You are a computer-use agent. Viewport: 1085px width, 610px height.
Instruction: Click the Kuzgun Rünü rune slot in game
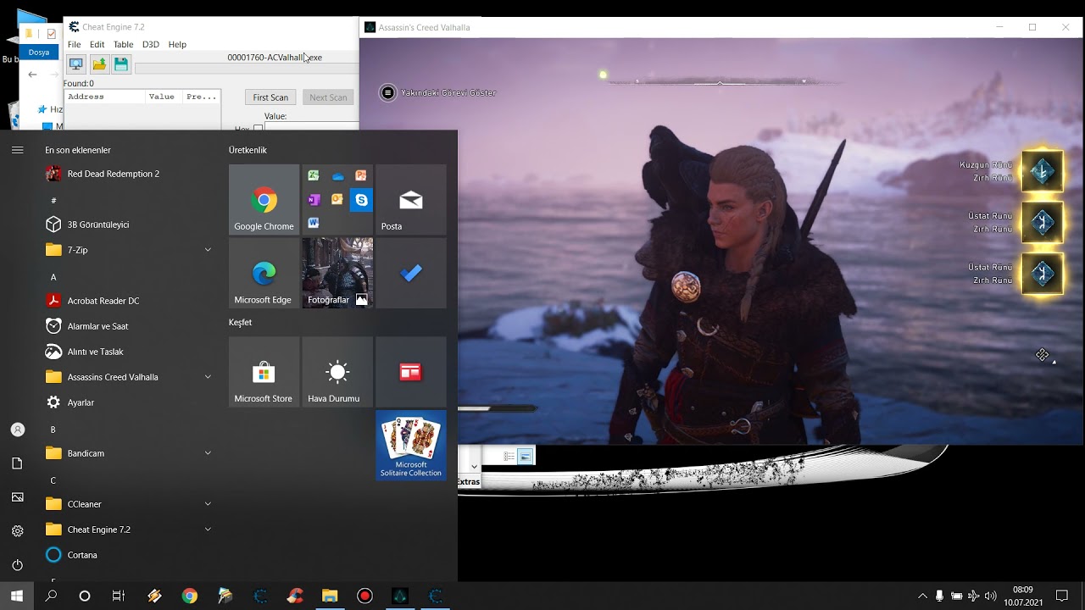(x=1042, y=172)
